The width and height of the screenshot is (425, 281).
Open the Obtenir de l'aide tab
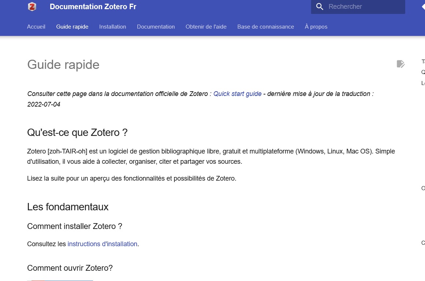[206, 26]
